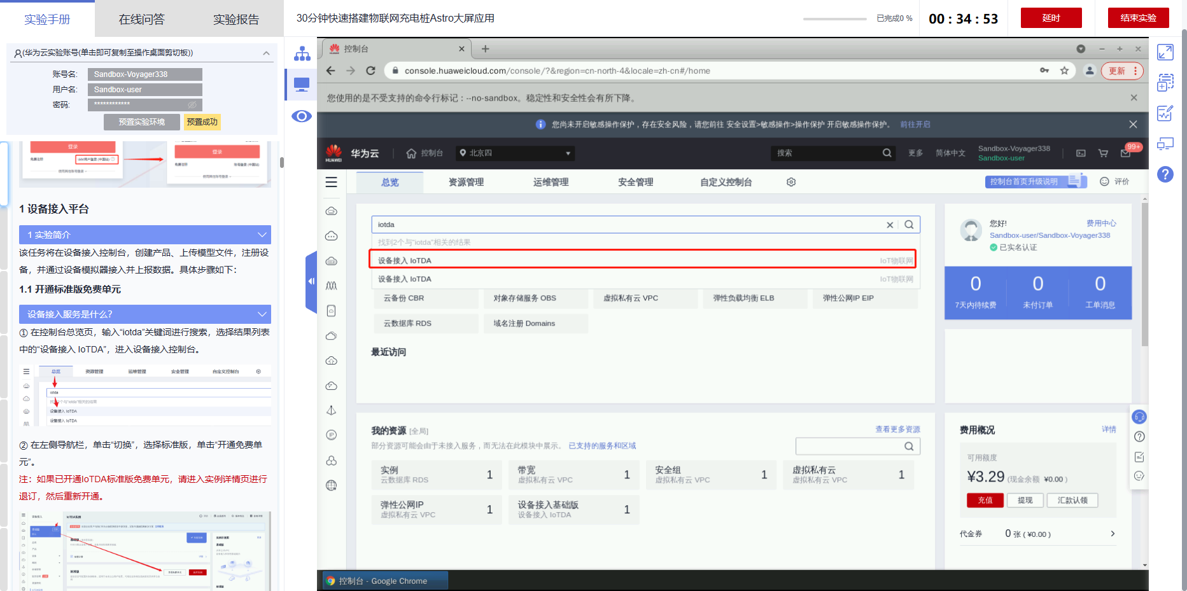Reload the Huawei Cloud console page
This screenshot has height=591, width=1187.
pyautogui.click(x=370, y=71)
